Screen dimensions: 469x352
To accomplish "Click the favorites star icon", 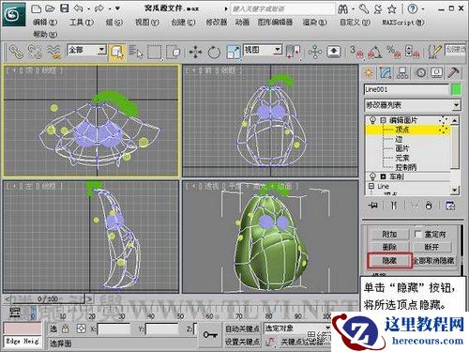I will click(392, 9).
